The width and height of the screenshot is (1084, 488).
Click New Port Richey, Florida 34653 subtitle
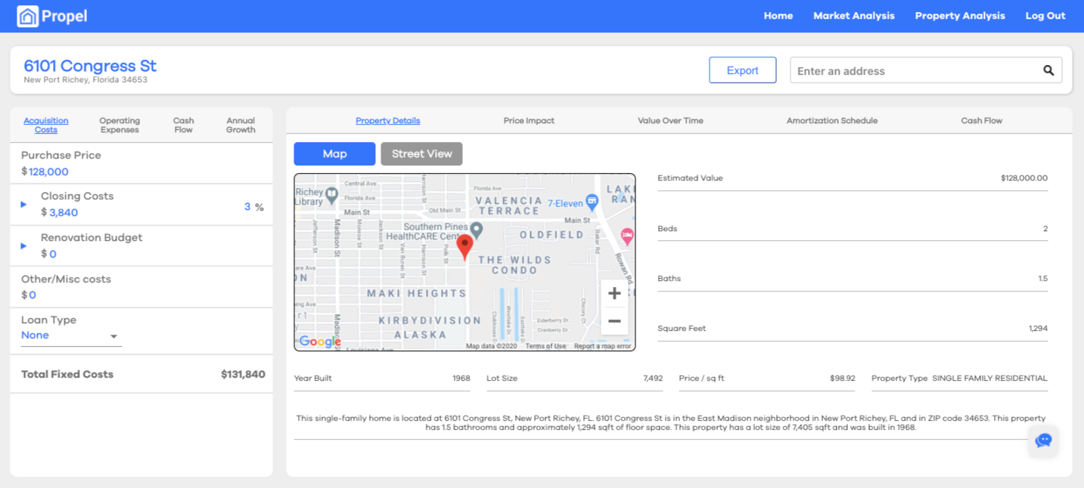pos(85,80)
